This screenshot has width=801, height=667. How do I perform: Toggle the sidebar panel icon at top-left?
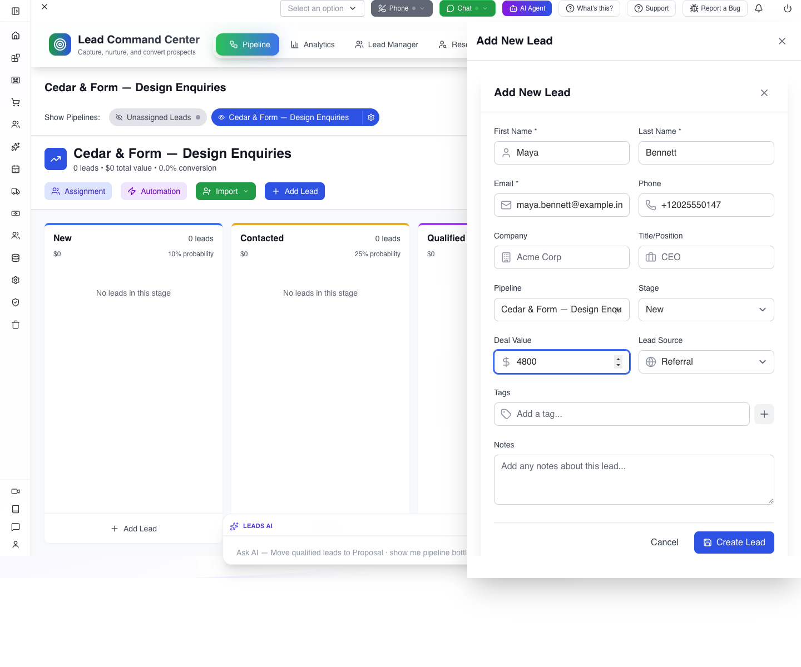coord(16,11)
